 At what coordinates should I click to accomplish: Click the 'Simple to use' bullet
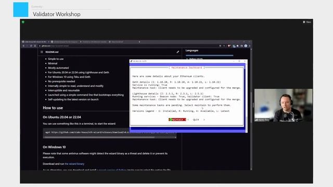point(56,59)
